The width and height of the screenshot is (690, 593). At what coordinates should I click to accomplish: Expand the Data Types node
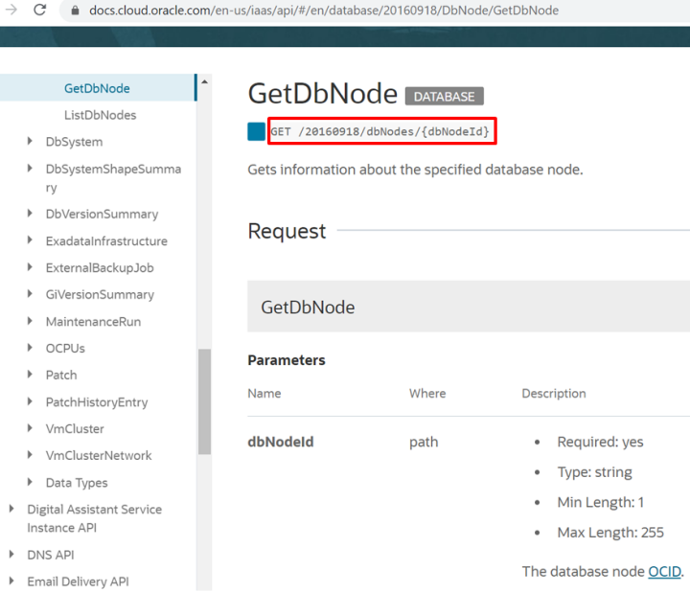point(31,483)
